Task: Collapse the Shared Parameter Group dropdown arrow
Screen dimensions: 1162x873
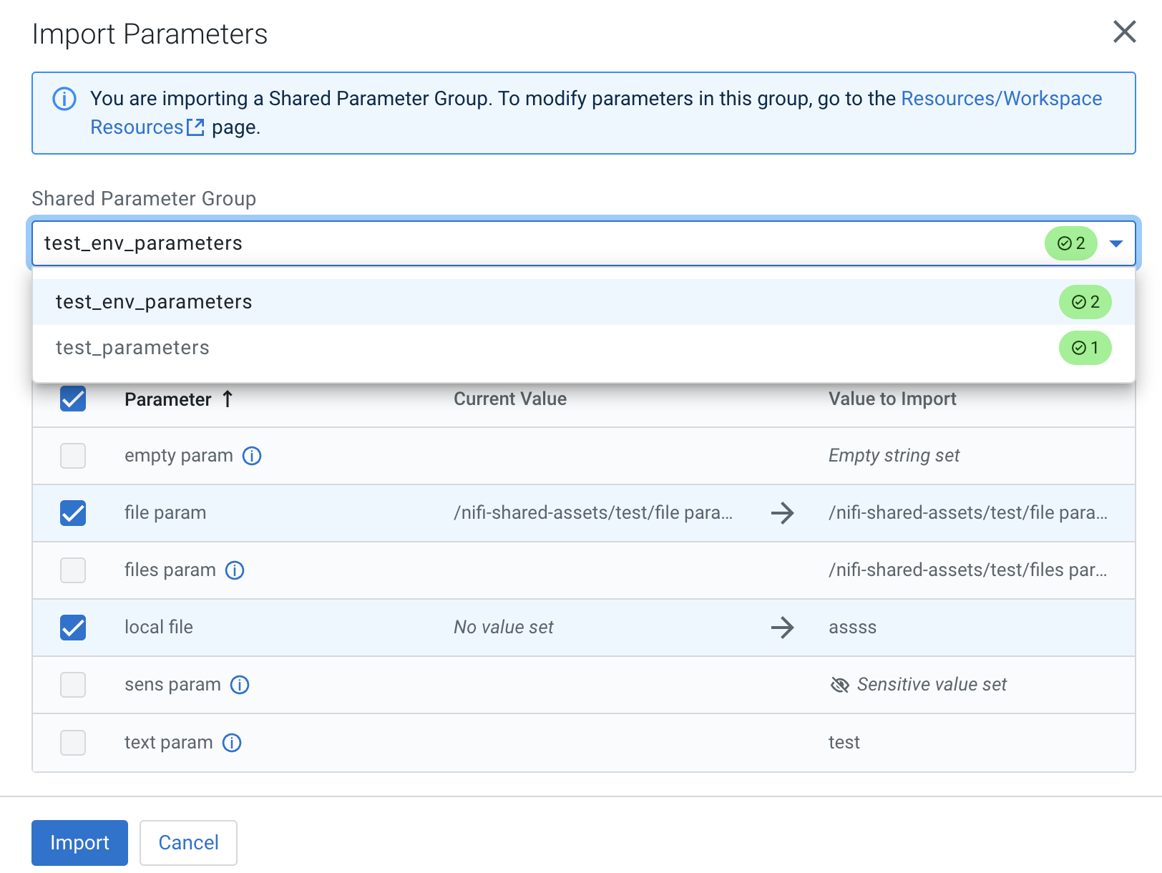Action: (1115, 243)
